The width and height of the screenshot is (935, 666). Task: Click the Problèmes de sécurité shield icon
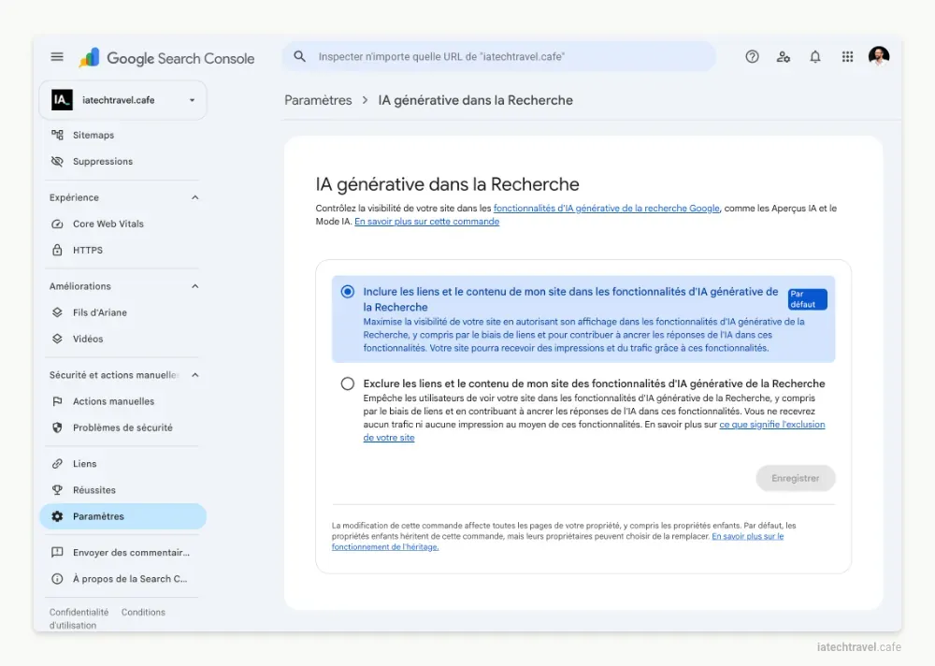click(x=57, y=427)
